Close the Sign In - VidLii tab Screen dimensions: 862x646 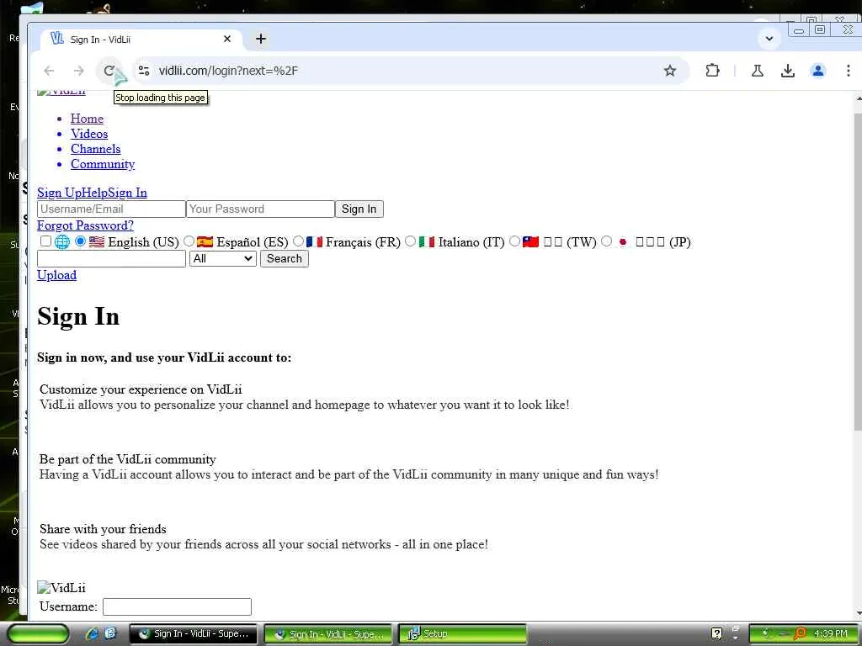[227, 39]
